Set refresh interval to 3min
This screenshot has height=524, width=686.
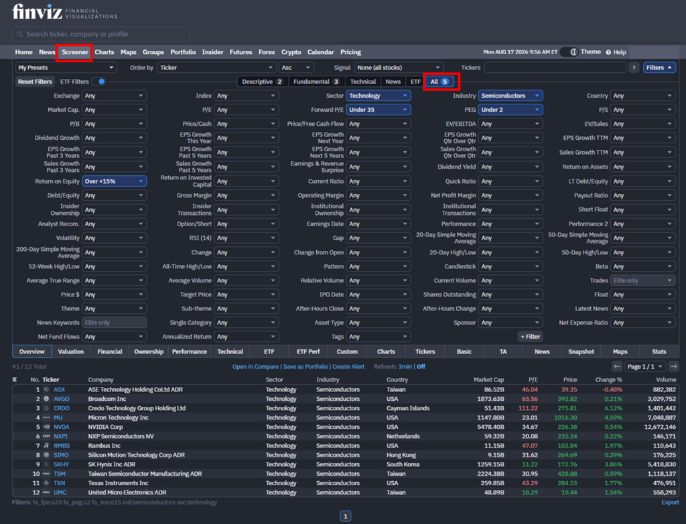(405, 367)
